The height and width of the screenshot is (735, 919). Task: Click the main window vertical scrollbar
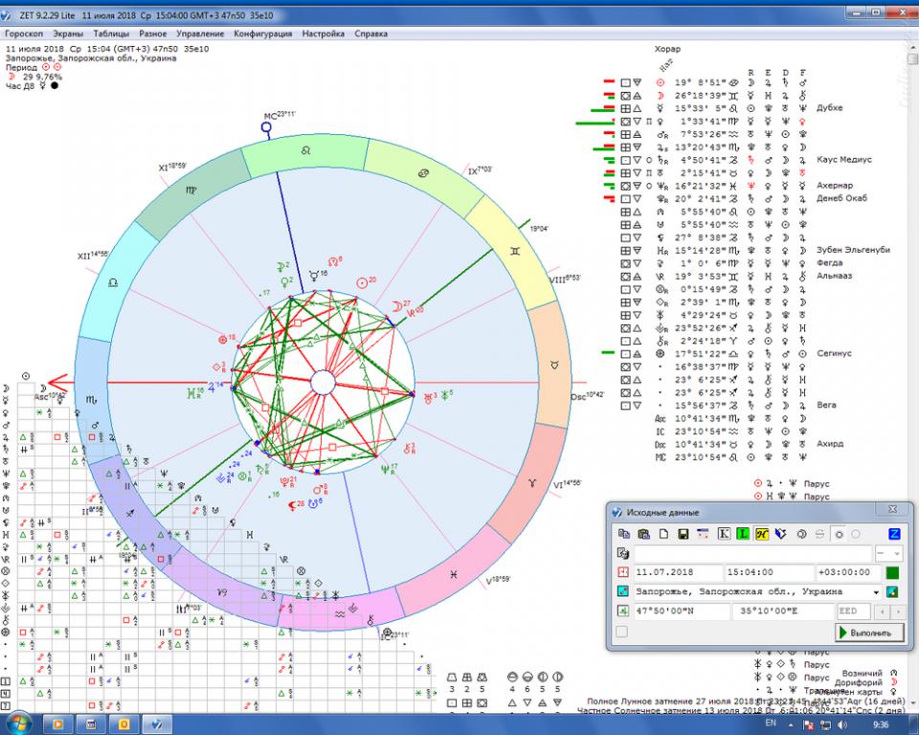coord(912,375)
